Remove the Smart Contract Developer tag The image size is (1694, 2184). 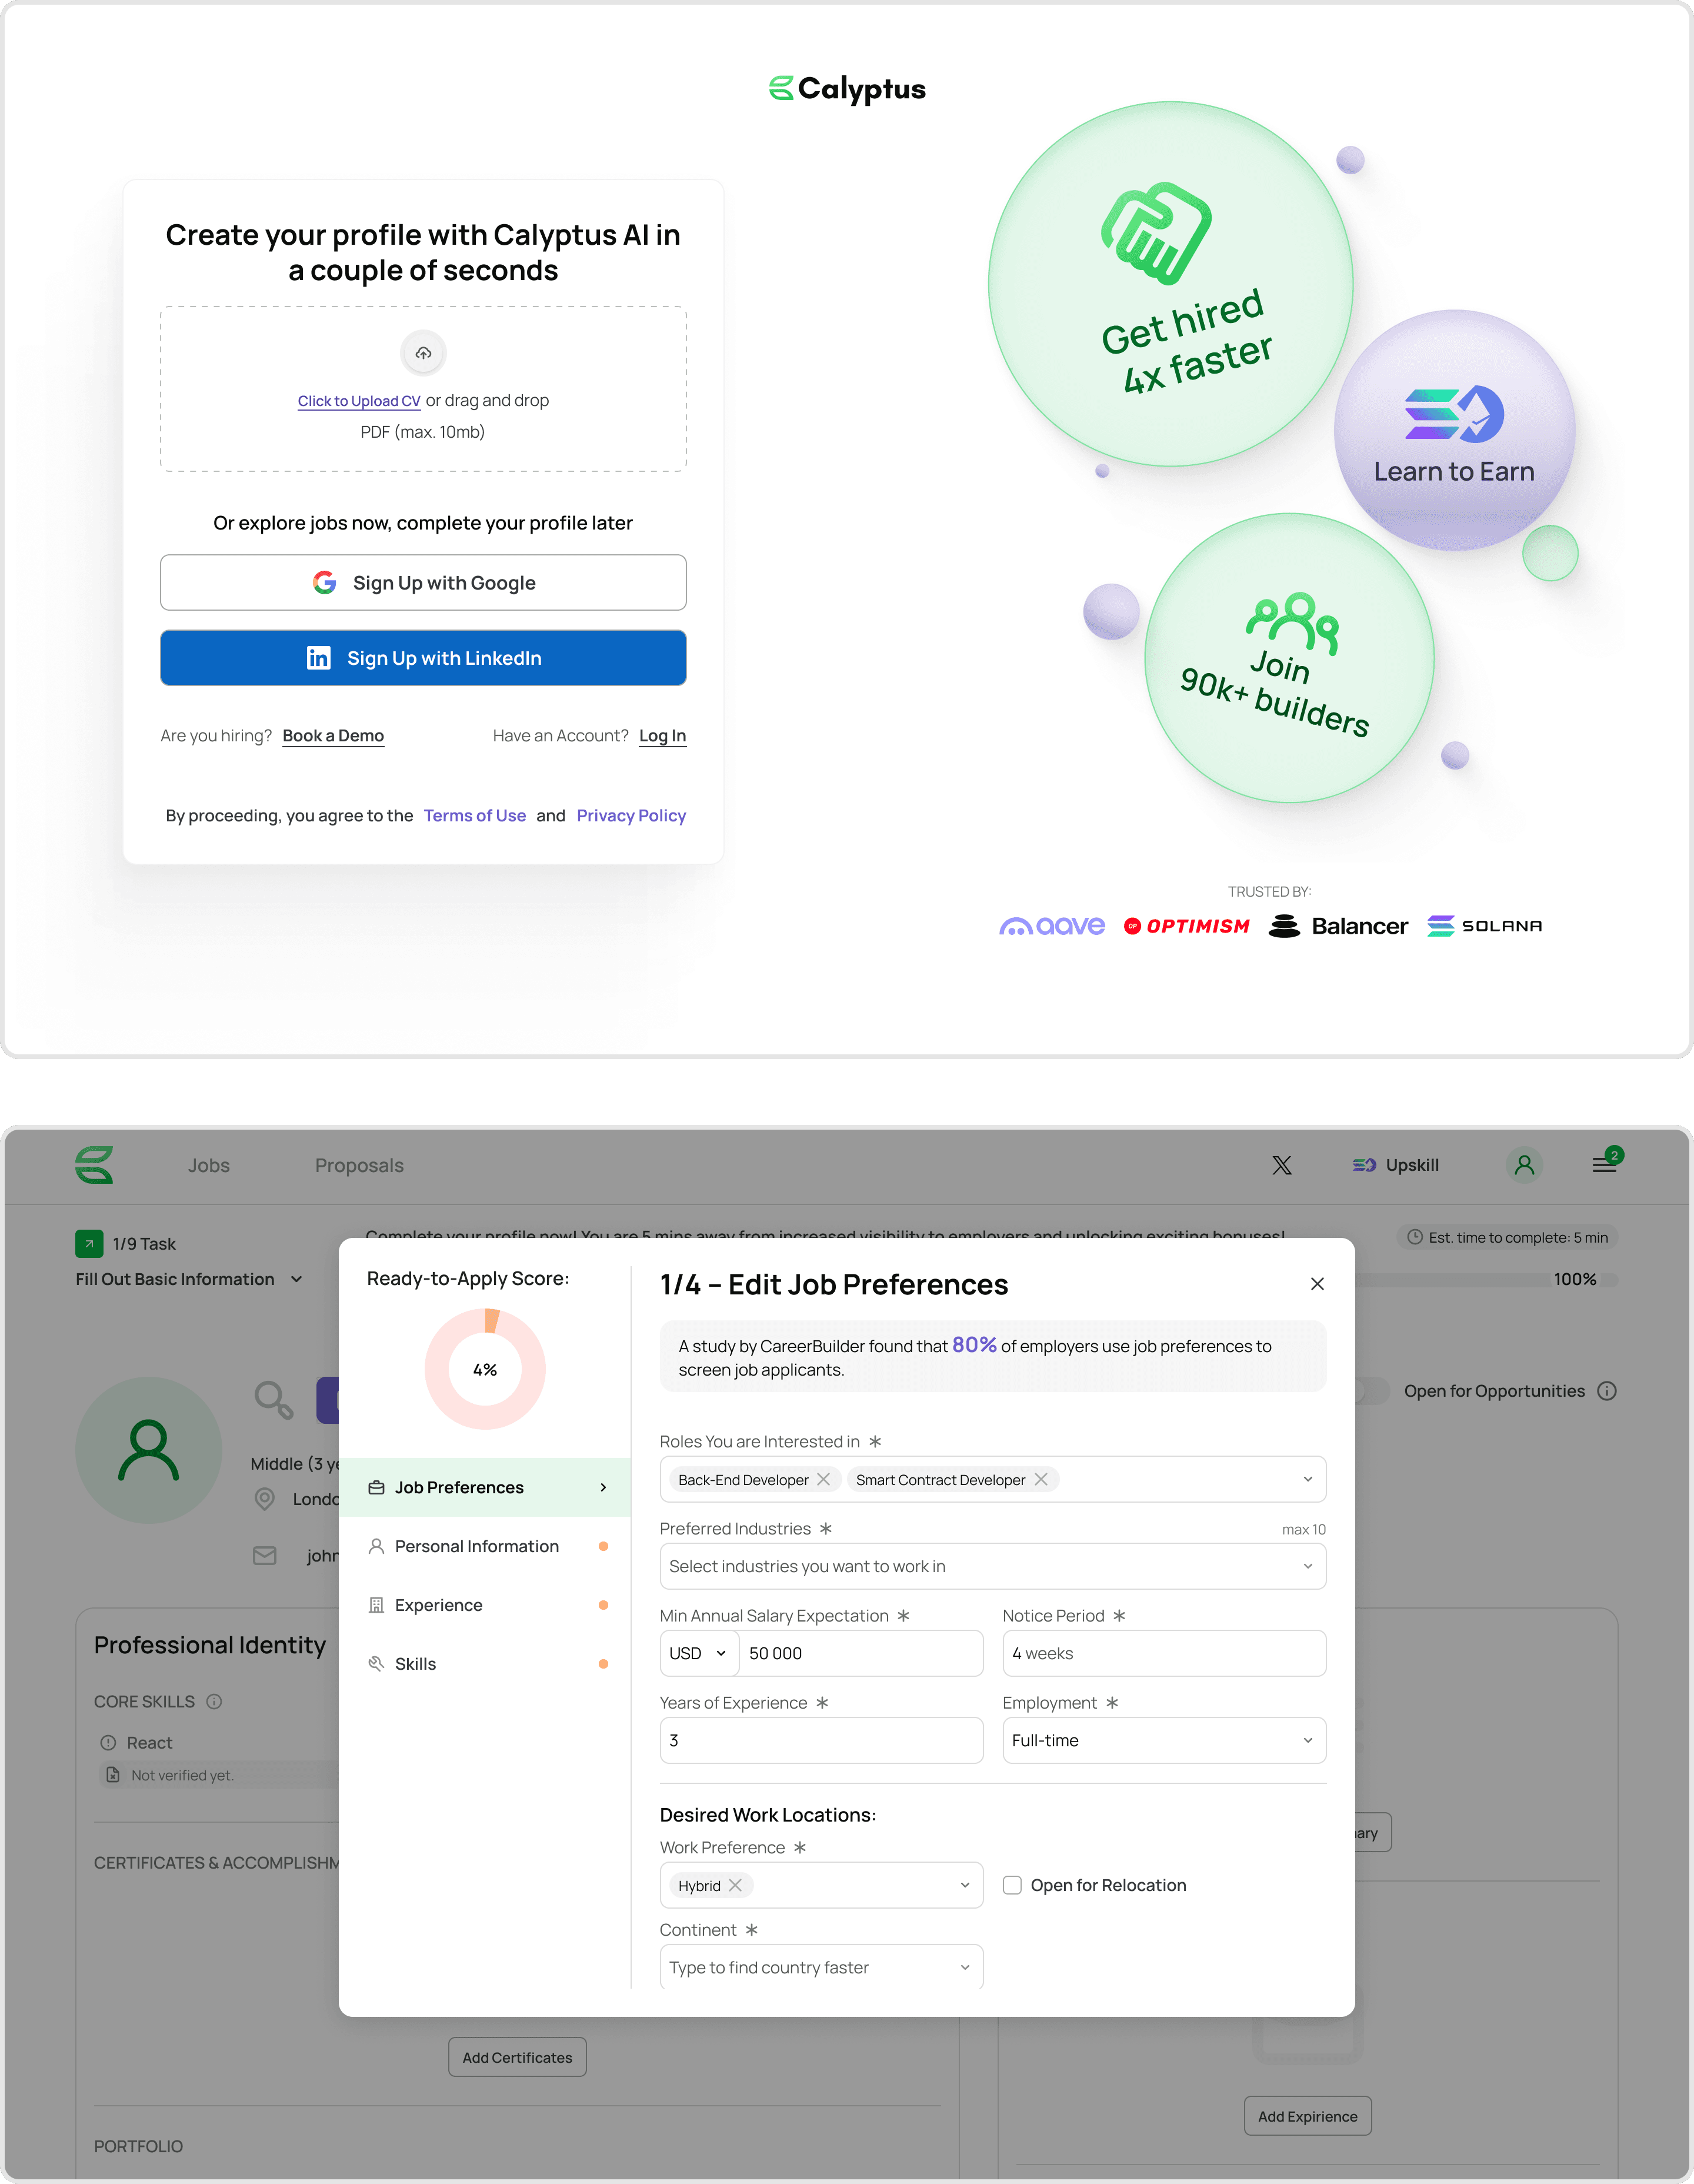point(1040,1479)
